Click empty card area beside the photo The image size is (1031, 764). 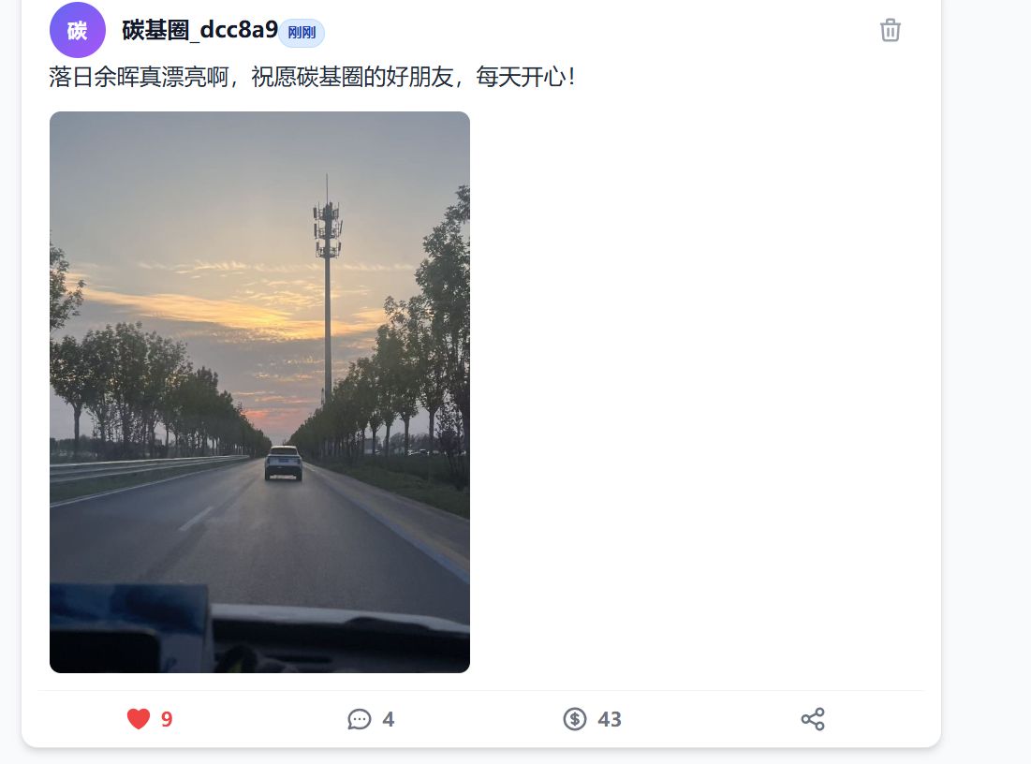[697, 392]
